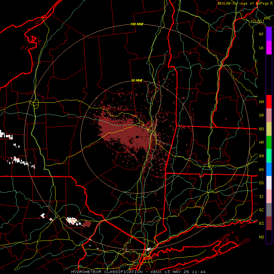Click the "HHC" product code text

pos(267,18)
